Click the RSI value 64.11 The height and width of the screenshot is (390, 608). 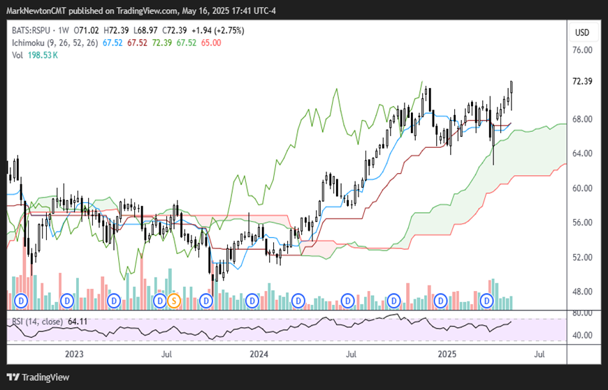click(77, 322)
